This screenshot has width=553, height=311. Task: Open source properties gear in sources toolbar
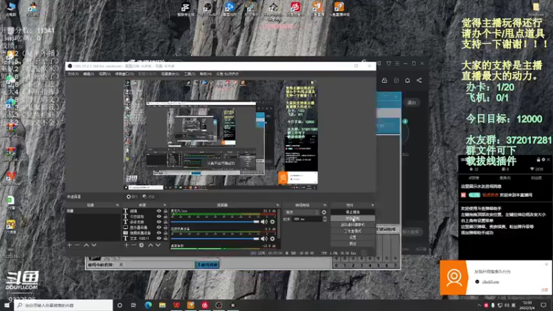142,245
